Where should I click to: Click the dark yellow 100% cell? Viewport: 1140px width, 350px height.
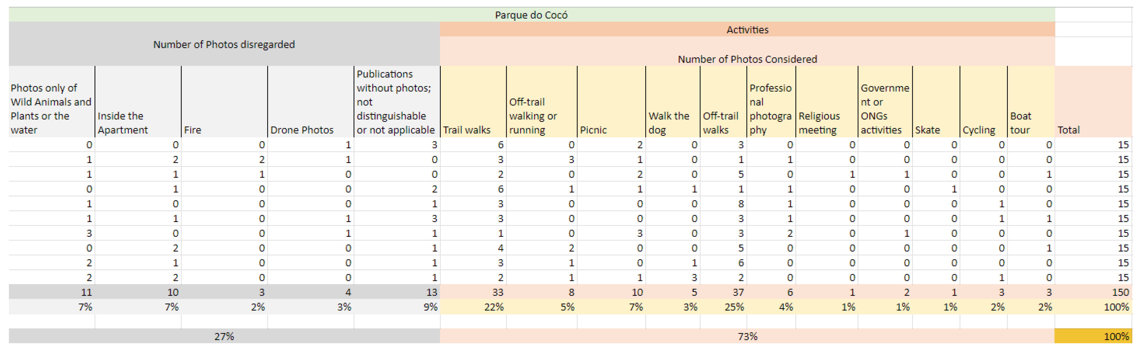pos(1093,336)
